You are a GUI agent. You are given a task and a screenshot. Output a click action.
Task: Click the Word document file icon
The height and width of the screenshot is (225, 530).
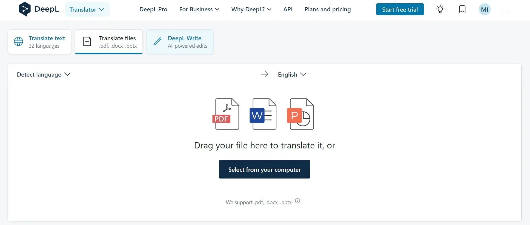[x=263, y=114]
